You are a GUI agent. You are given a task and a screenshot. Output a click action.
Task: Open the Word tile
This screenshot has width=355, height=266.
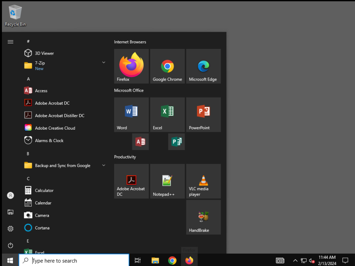131,115
